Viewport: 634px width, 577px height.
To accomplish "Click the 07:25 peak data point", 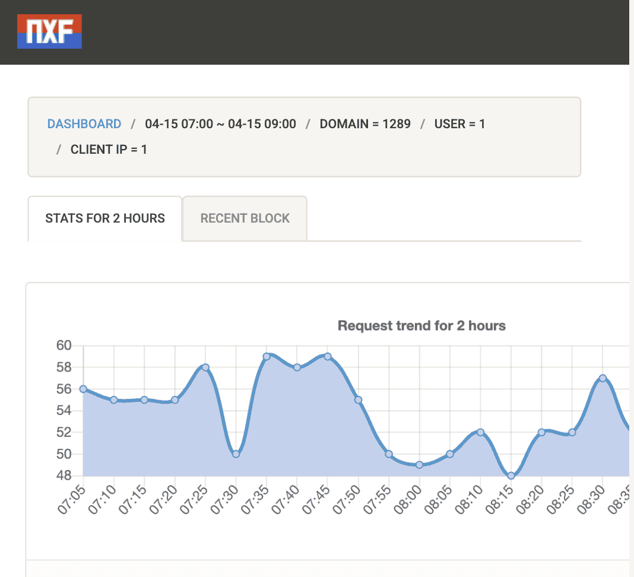I will 205,367.
